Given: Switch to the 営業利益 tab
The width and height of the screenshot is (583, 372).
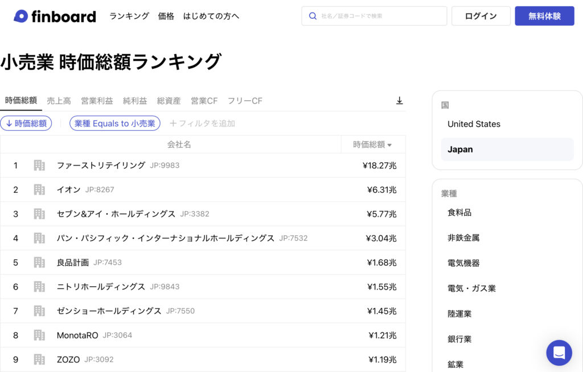Looking at the screenshot, I should pyautogui.click(x=97, y=101).
